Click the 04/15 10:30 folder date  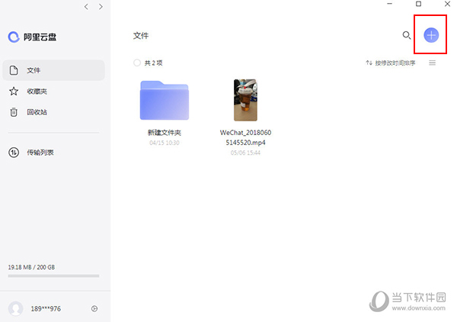[x=165, y=143]
